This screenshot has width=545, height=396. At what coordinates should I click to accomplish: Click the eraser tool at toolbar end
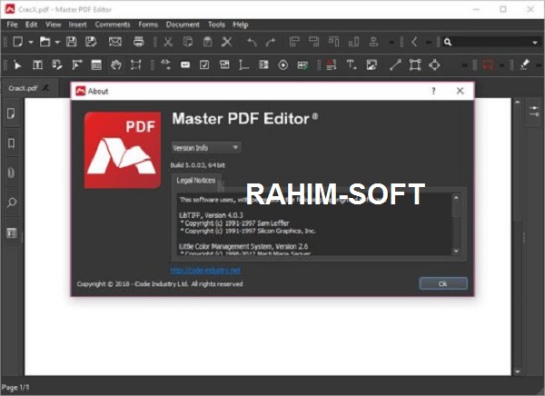click(x=525, y=65)
